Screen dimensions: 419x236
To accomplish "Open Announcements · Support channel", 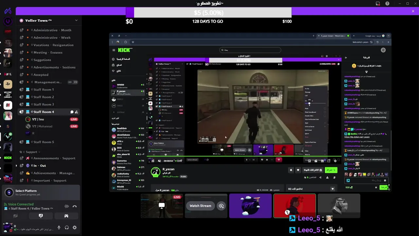I will pyautogui.click(x=49, y=158).
